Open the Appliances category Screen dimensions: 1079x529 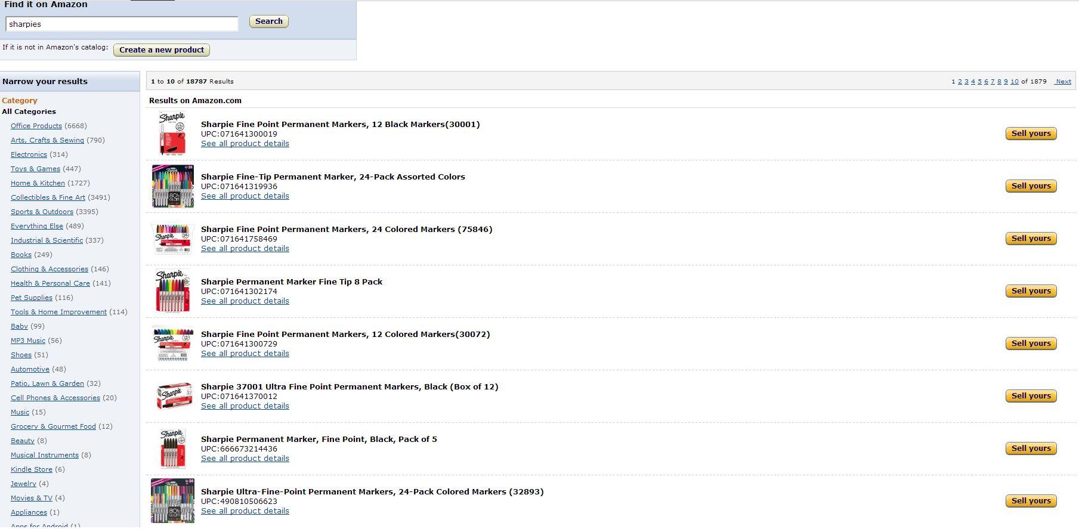[x=29, y=512]
